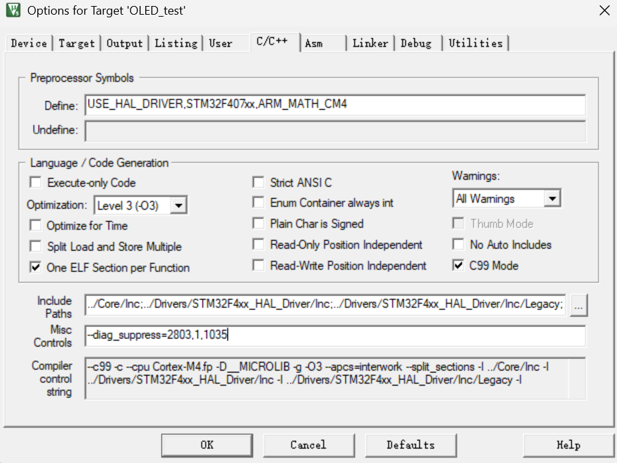Click the Define preprocessor symbols field

point(335,105)
